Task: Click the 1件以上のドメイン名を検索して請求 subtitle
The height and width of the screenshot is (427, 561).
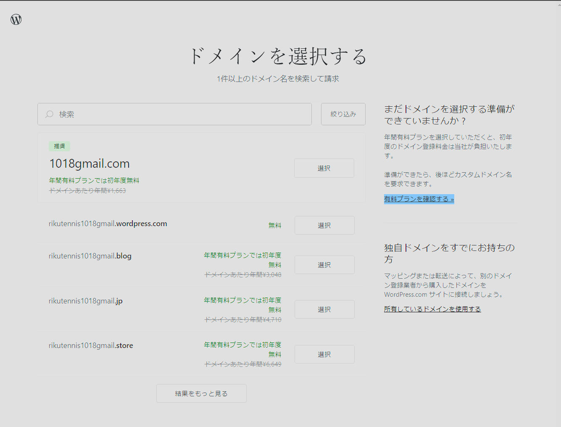Action: [x=278, y=79]
